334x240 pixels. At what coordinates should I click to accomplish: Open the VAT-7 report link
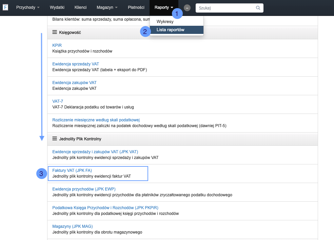(x=58, y=101)
